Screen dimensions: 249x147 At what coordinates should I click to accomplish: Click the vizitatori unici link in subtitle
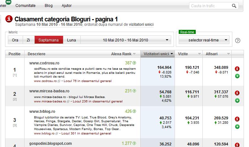tap(141, 24)
